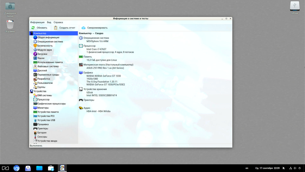Viewport: 305px width, 172px height.
Task: Click volume tray icon
Action: point(295,168)
